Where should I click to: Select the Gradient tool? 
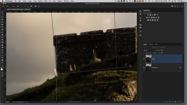(x=2, y=42)
